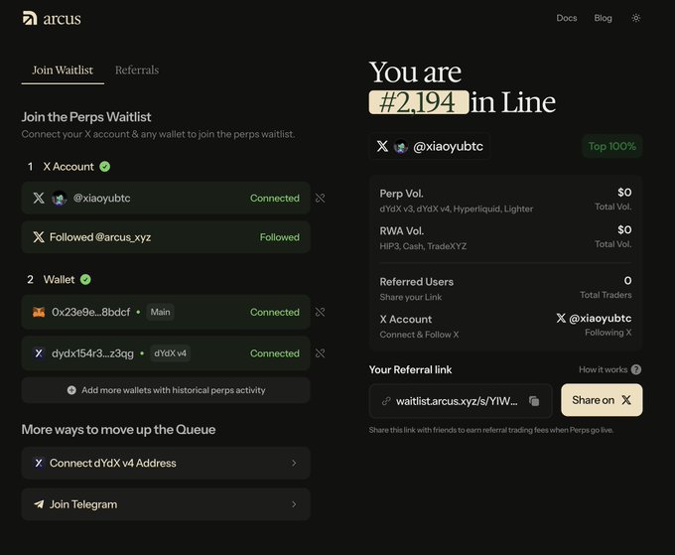The height and width of the screenshot is (555, 675).
Task: Click 'dYdX v3, dYdX v4, Hyperliquid, Lighter' text
Action: [x=457, y=208]
